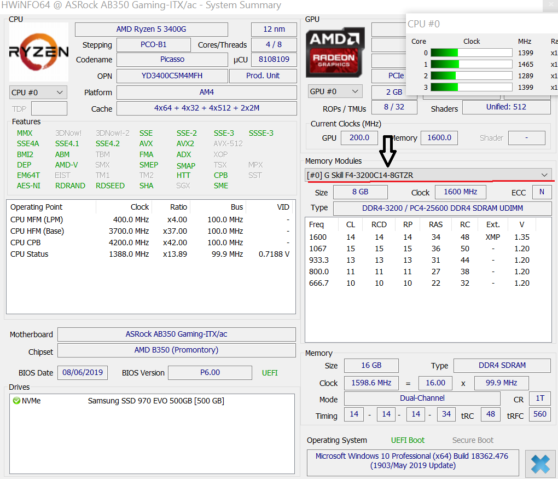Click the AVX2 feature label
This screenshot has width=558, height=479.
coord(185,143)
